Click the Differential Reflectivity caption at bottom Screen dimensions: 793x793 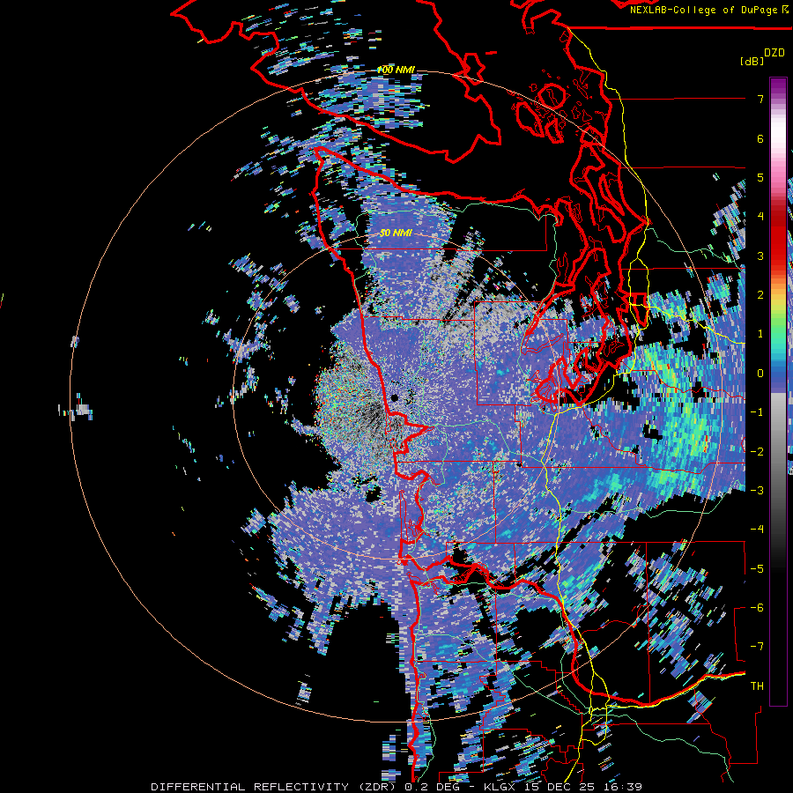coord(396,787)
